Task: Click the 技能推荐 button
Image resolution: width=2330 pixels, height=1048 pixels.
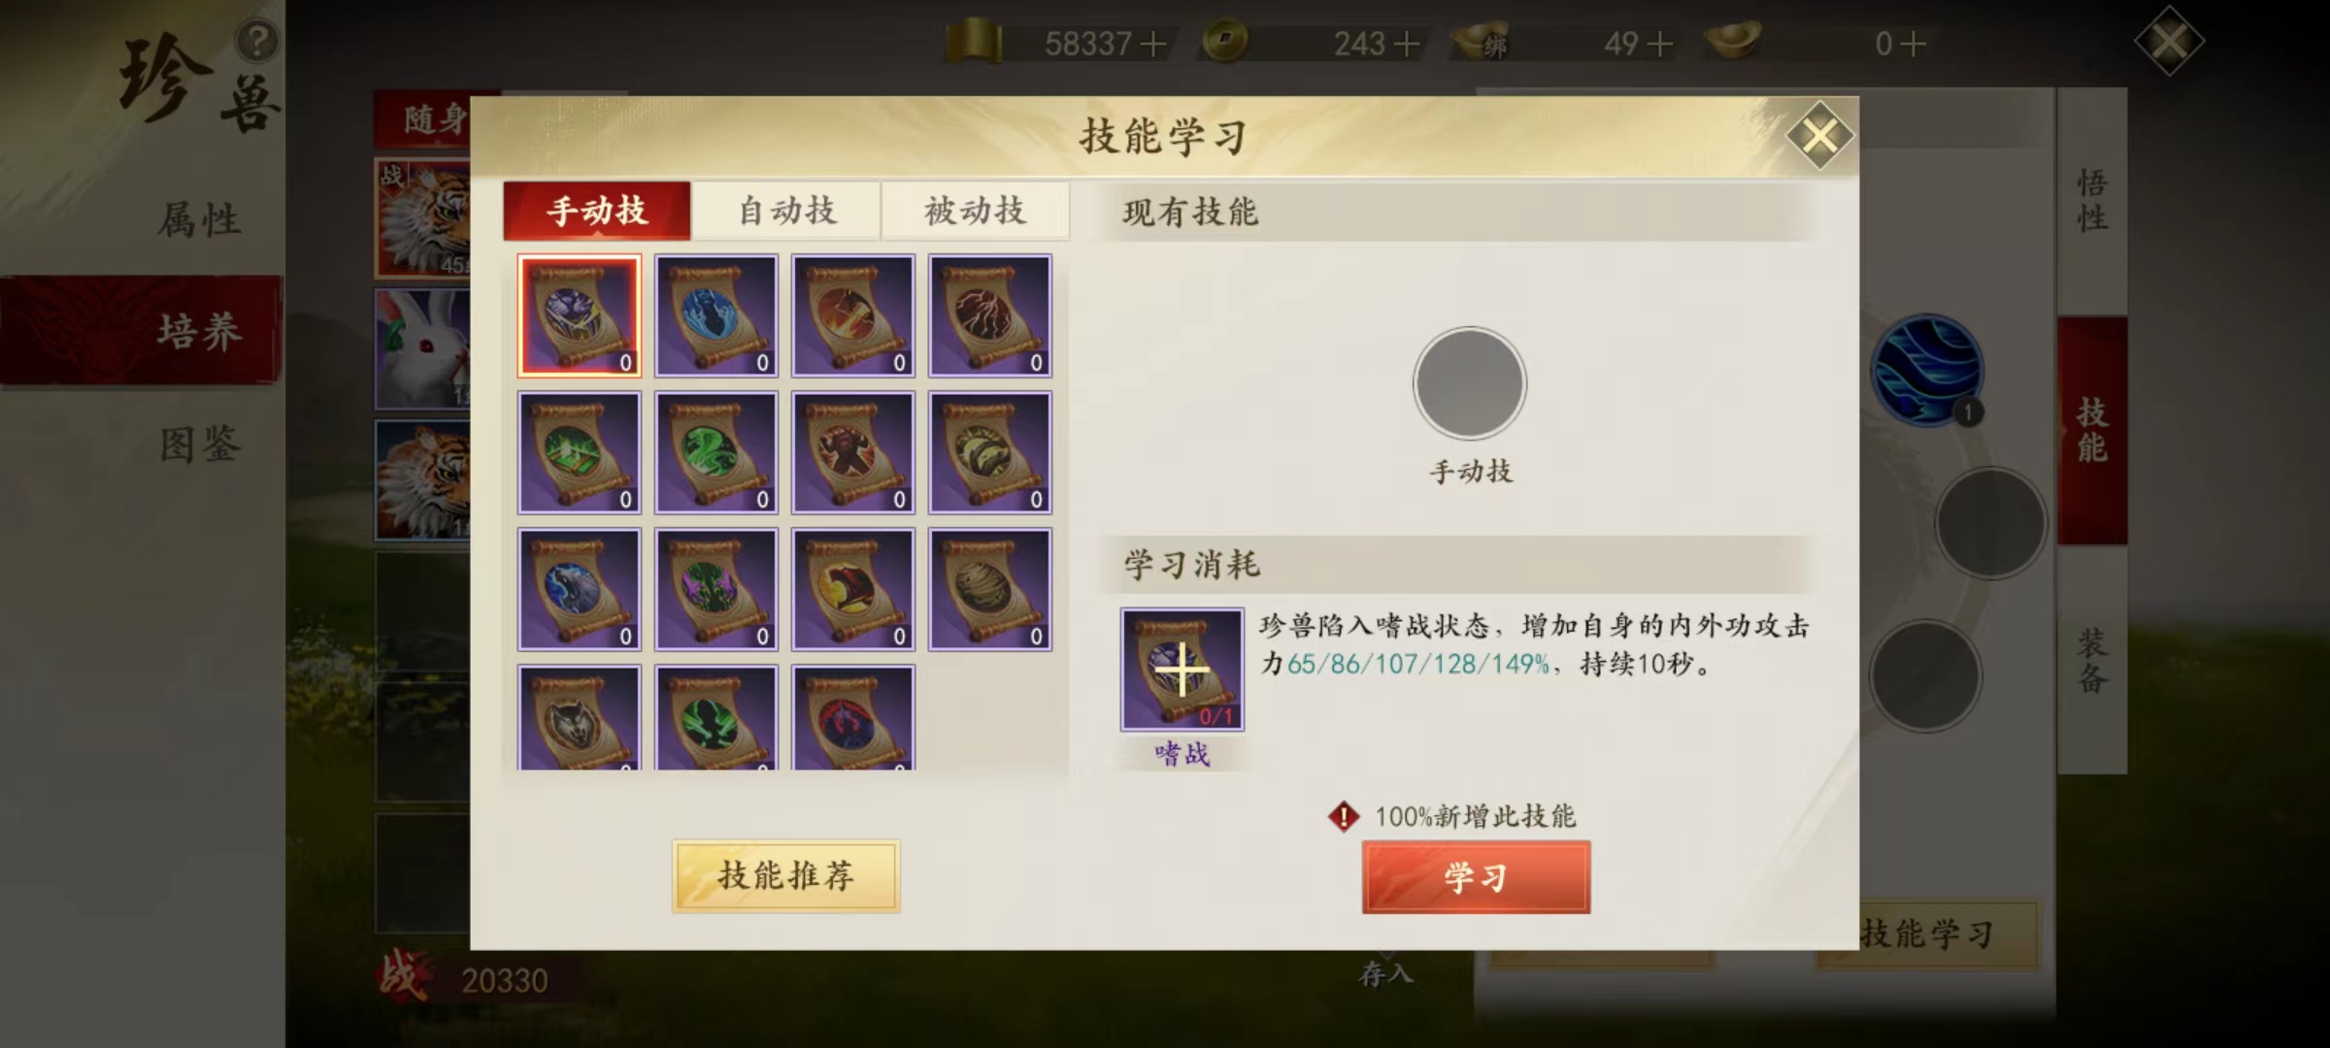Action: (786, 876)
